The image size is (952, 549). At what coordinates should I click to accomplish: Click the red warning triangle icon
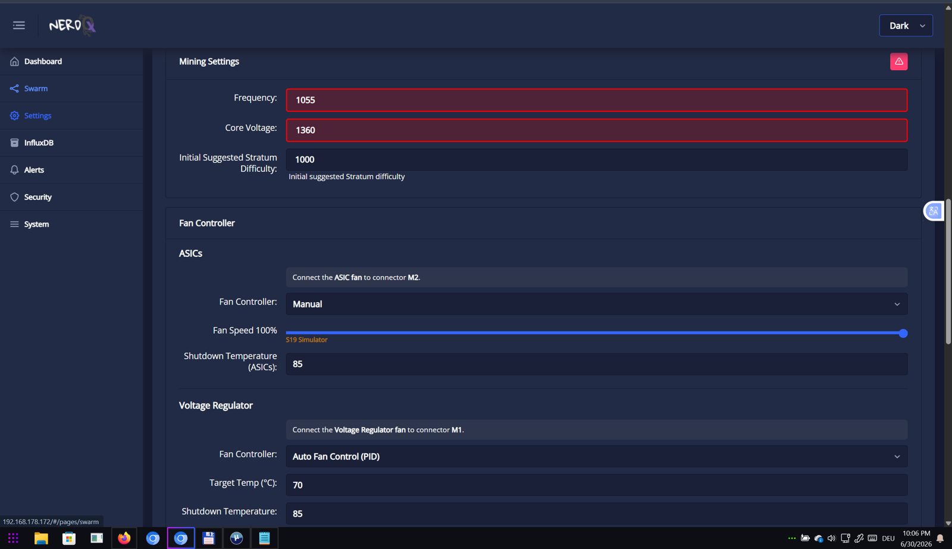tap(898, 61)
